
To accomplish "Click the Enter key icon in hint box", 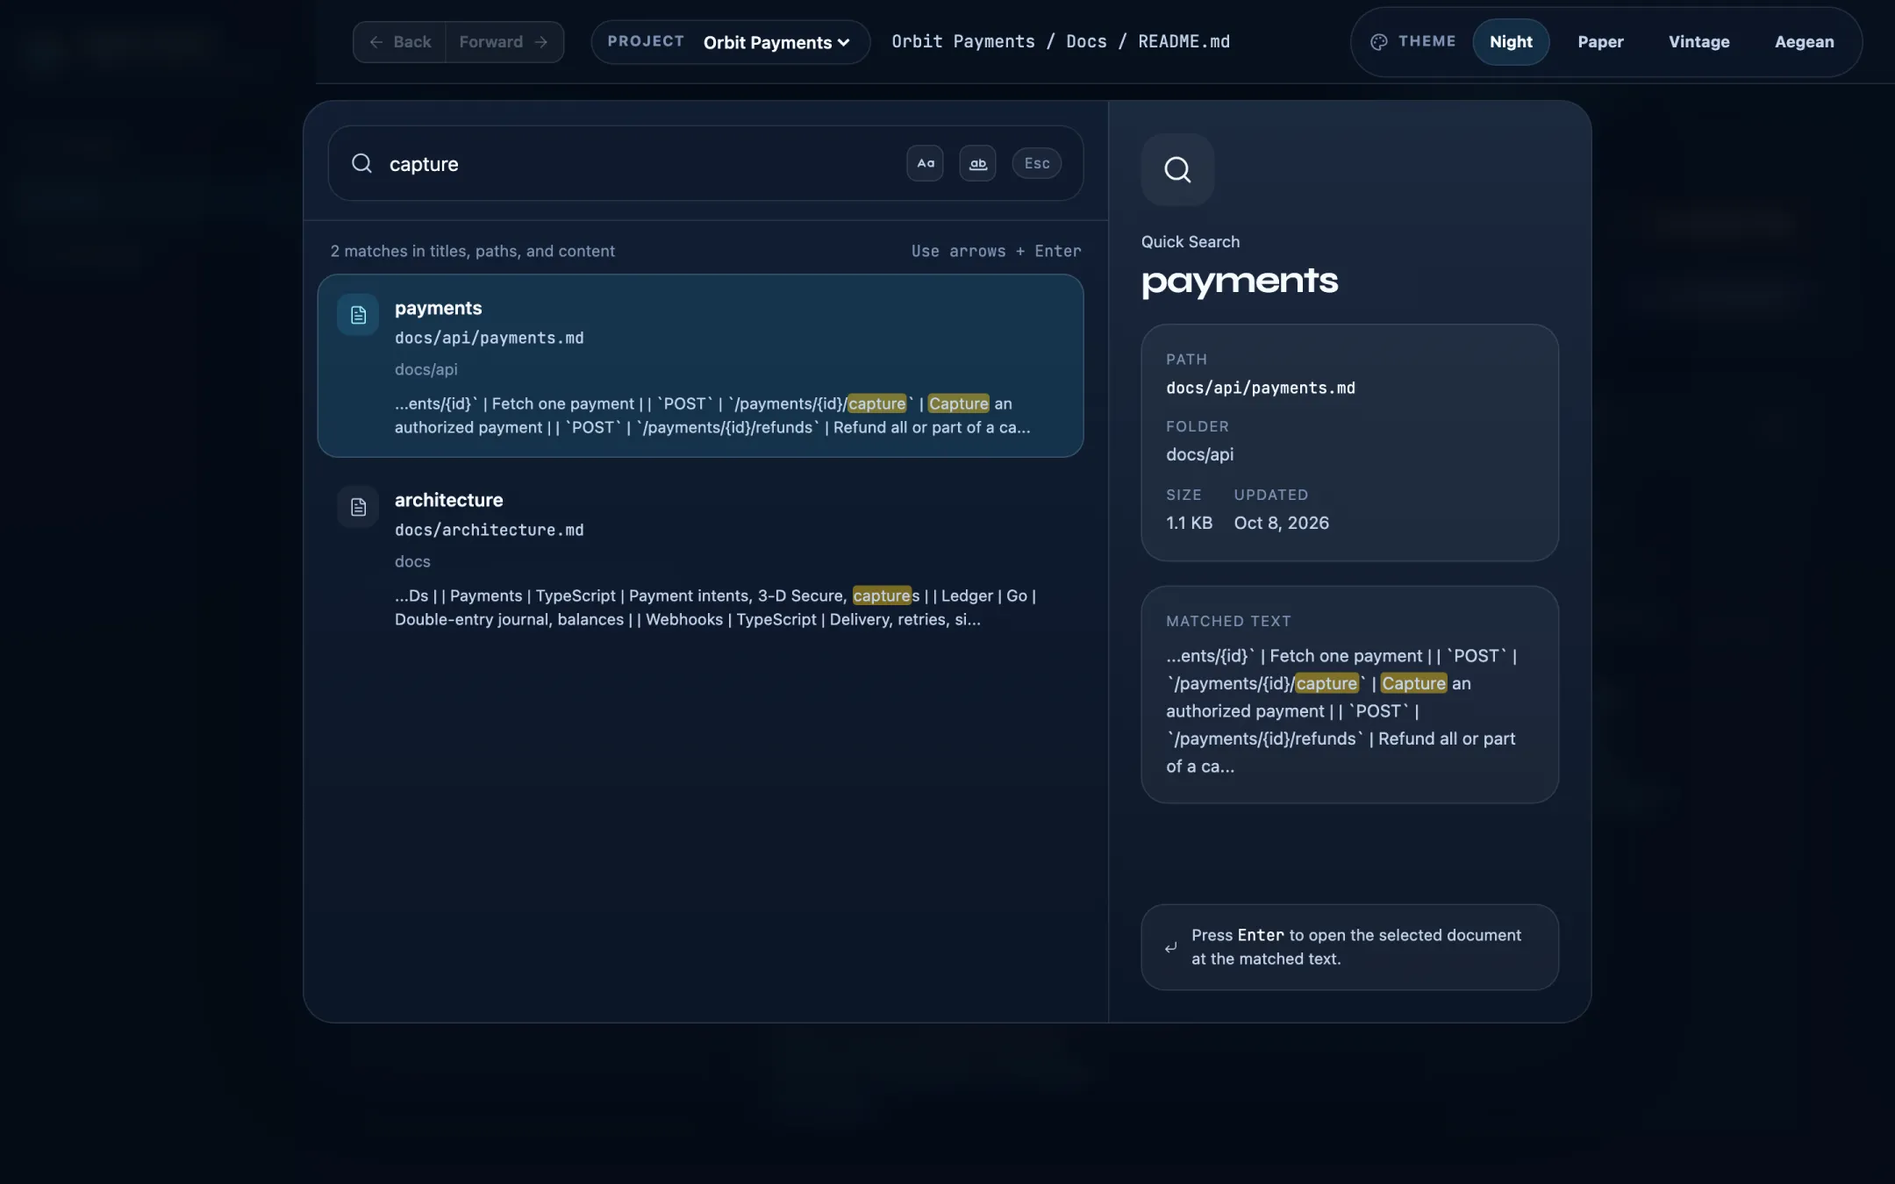I will (1170, 947).
